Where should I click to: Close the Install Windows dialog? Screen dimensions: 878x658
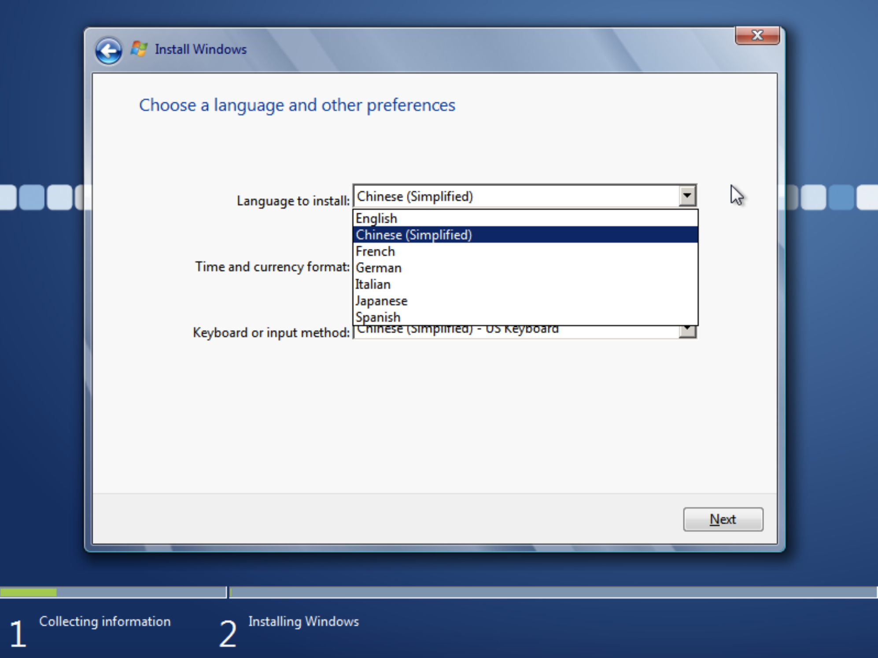click(757, 35)
